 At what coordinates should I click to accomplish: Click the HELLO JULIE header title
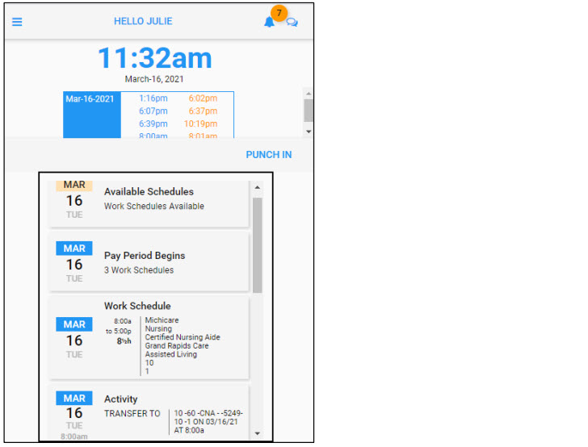pos(143,22)
